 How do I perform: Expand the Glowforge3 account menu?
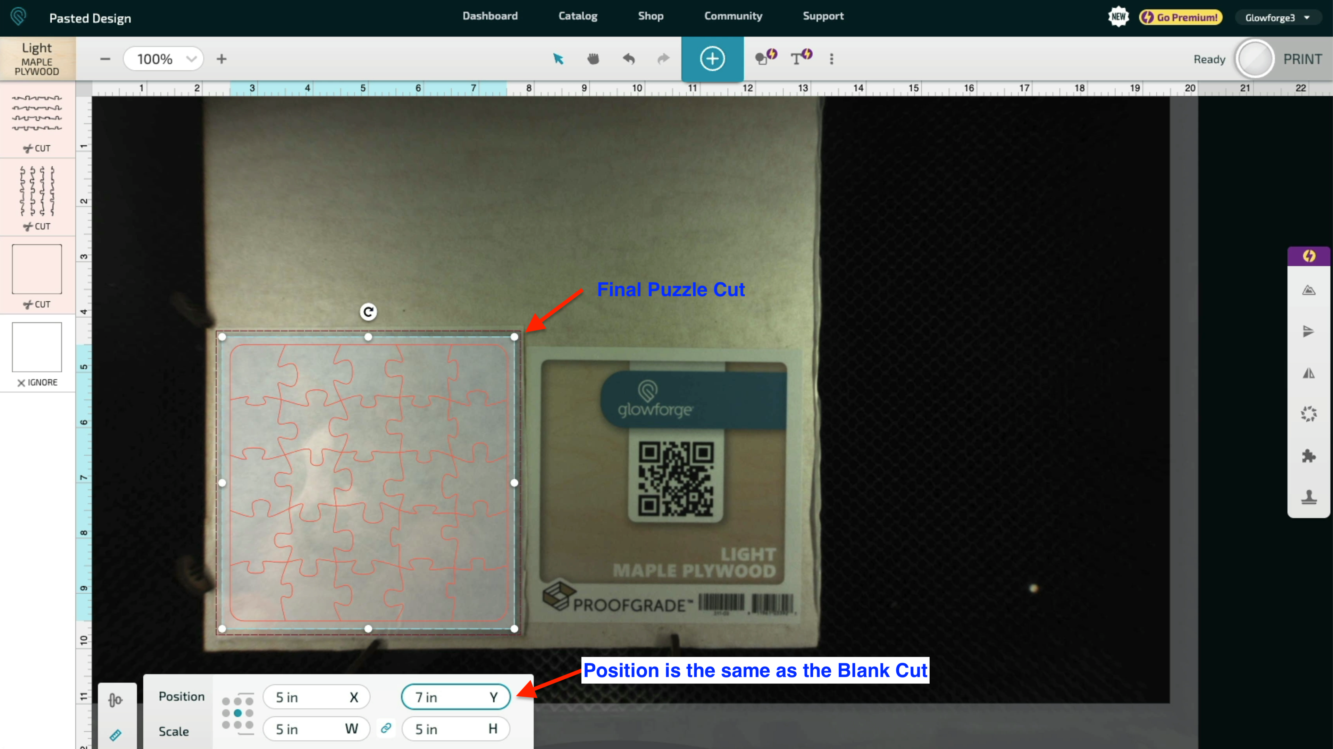click(1277, 18)
